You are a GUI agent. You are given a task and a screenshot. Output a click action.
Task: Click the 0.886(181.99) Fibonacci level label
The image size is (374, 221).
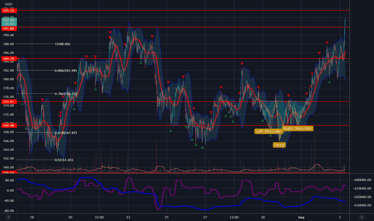click(x=65, y=70)
